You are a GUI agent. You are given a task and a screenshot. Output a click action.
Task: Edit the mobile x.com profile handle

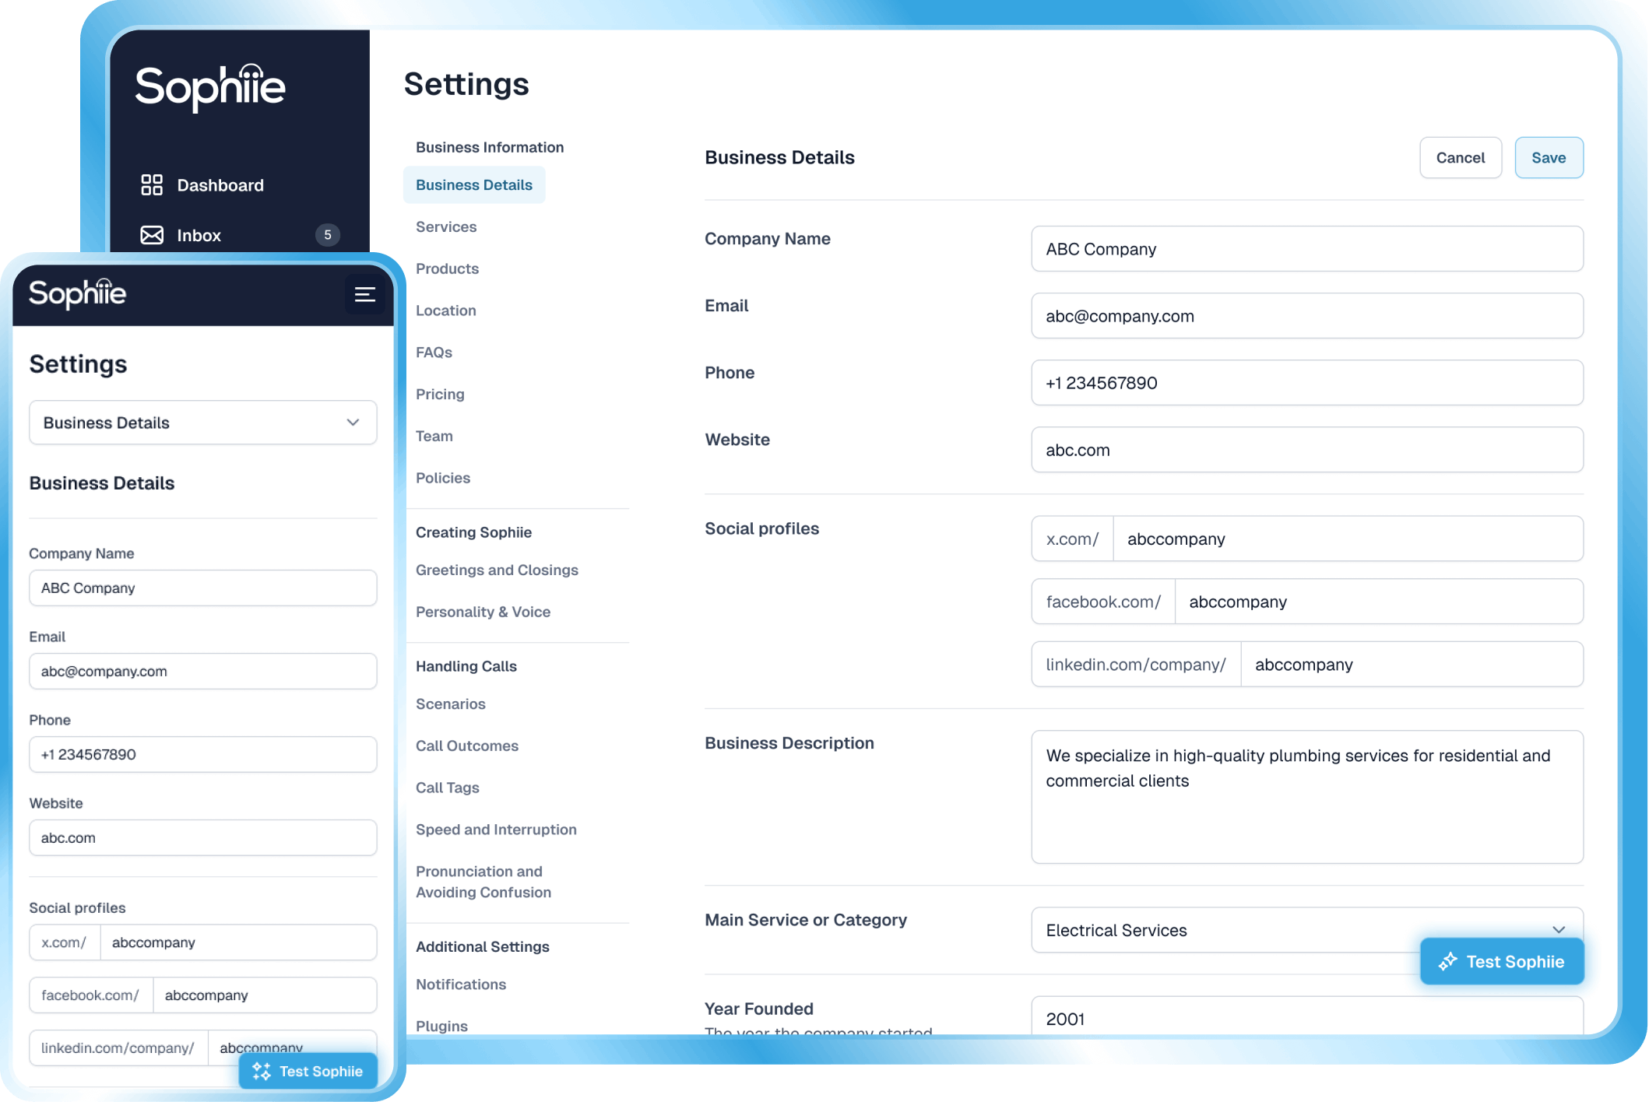tap(238, 942)
